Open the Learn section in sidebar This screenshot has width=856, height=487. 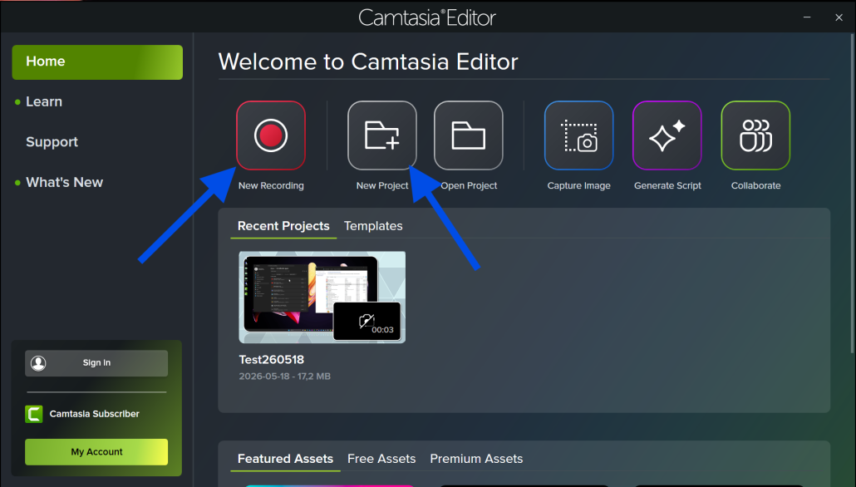click(x=44, y=101)
